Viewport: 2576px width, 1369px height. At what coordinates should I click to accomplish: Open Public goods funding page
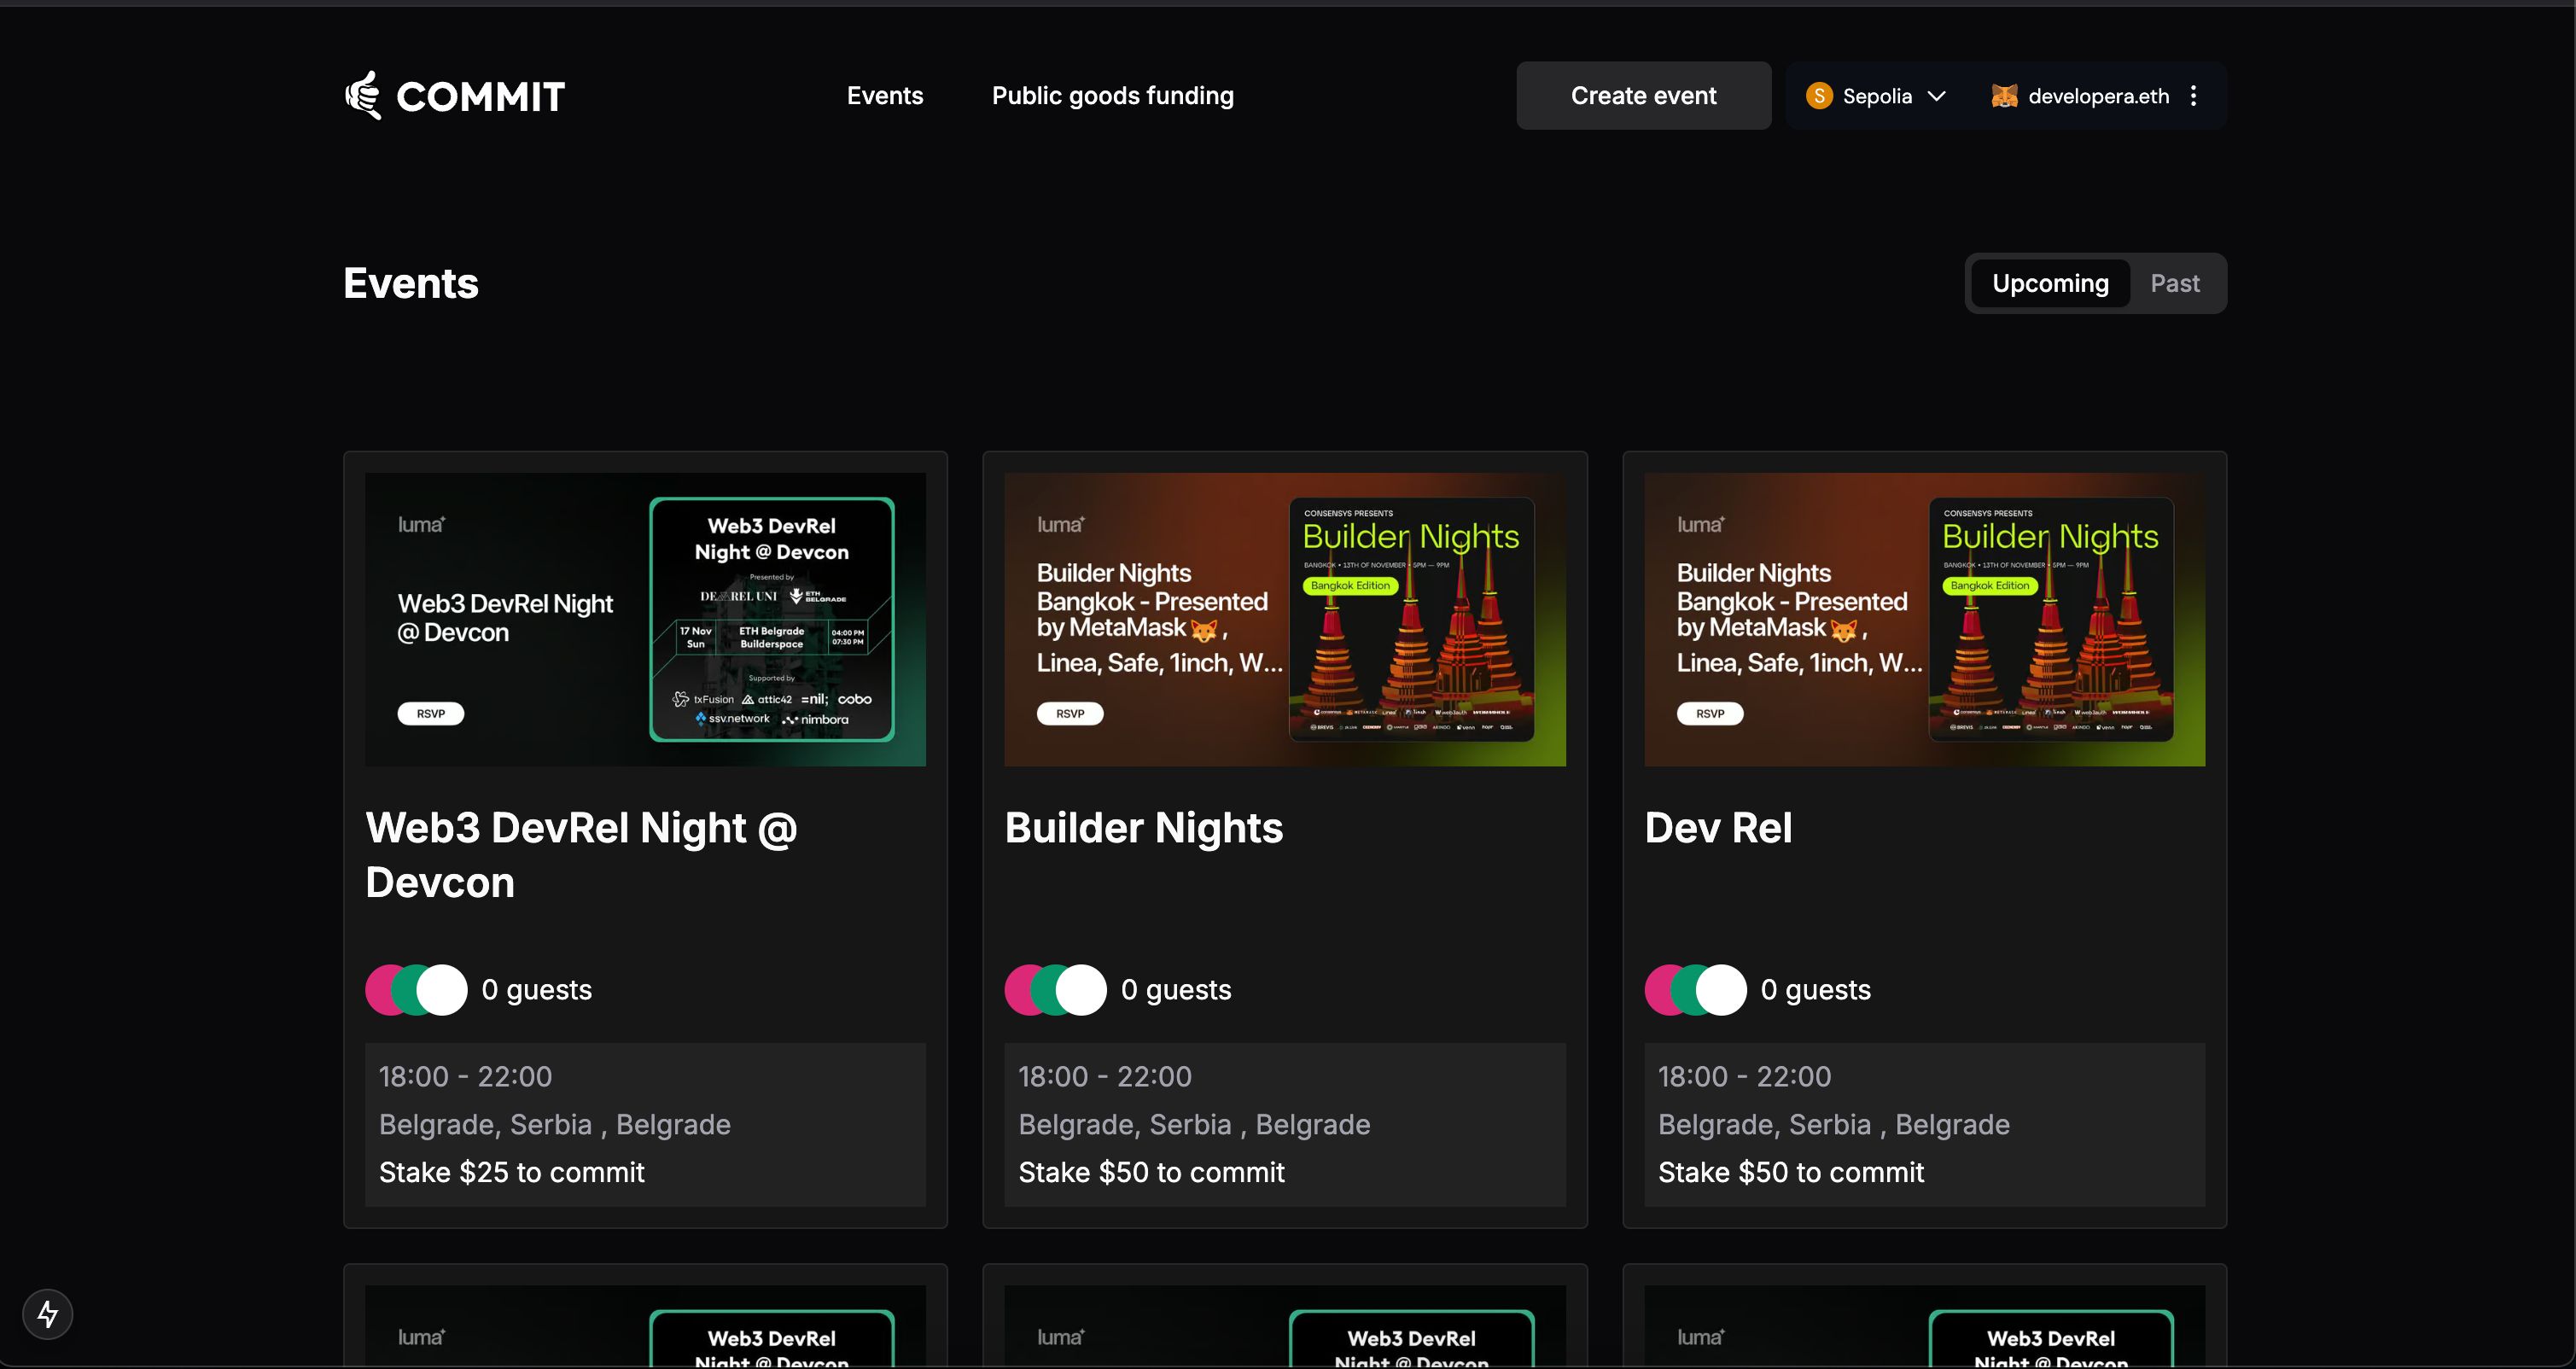[1113, 96]
